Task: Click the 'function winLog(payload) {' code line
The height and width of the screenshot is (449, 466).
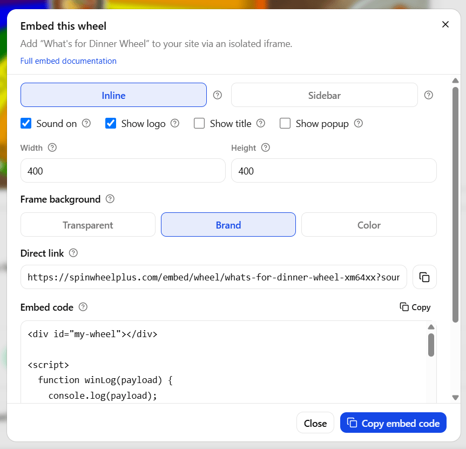Action: pyautogui.click(x=105, y=380)
